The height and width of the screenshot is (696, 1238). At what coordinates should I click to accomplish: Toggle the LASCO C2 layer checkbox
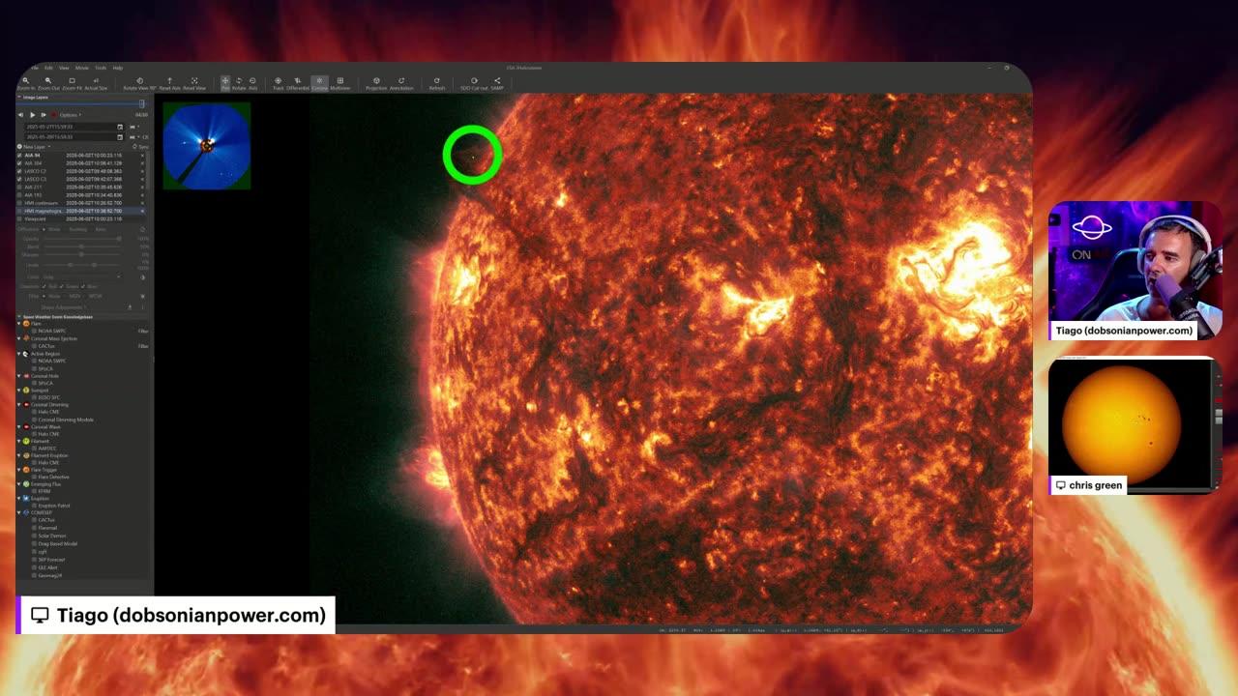[19, 171]
